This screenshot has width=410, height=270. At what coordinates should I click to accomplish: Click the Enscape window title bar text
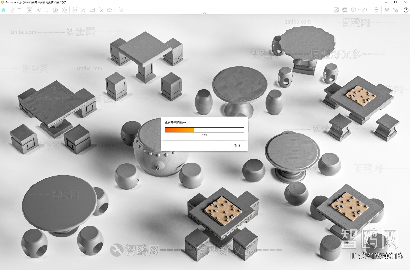36,2
